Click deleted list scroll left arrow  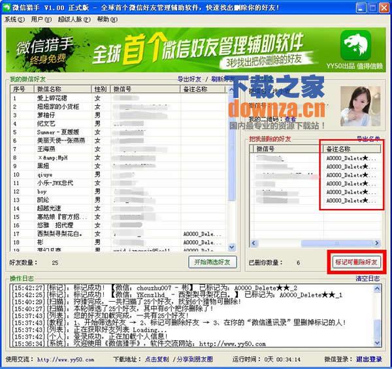253,243
